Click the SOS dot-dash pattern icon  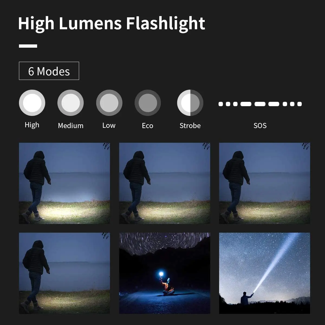260,104
